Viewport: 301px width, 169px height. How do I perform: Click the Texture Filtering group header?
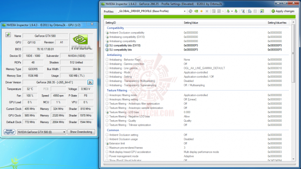[117, 91]
